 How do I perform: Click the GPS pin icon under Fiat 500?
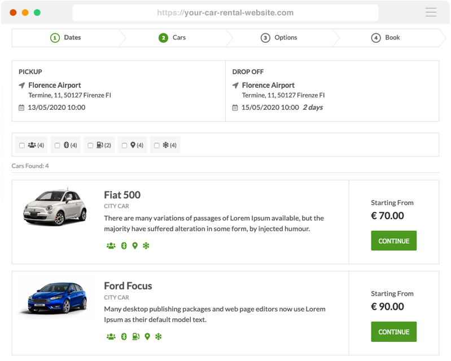click(135, 246)
